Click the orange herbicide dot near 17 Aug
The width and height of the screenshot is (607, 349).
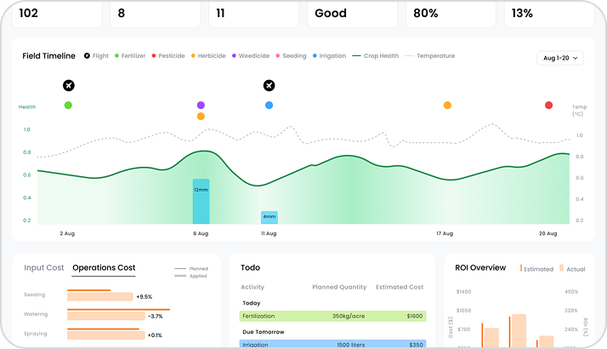[447, 106]
